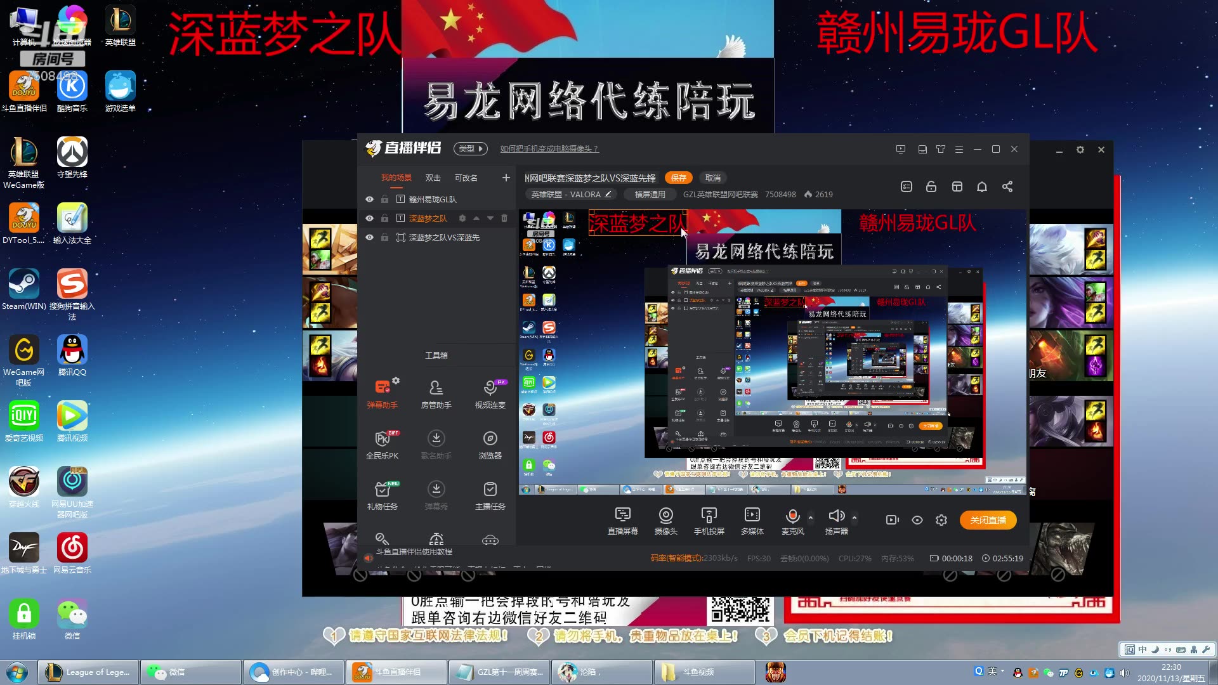
Task: Open the skin (shirt) icon in title bar
Action: [940, 149]
